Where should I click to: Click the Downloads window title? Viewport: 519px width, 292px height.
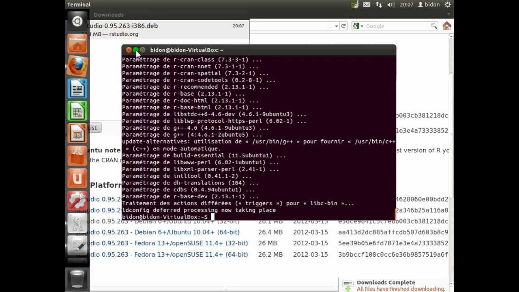(x=109, y=15)
